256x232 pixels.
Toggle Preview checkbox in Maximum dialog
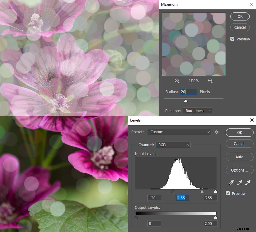coord(232,39)
